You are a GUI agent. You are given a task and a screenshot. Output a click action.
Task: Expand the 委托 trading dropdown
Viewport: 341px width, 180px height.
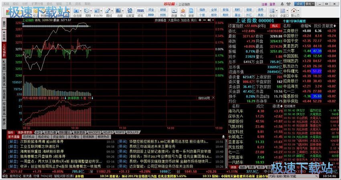click(310, 4)
